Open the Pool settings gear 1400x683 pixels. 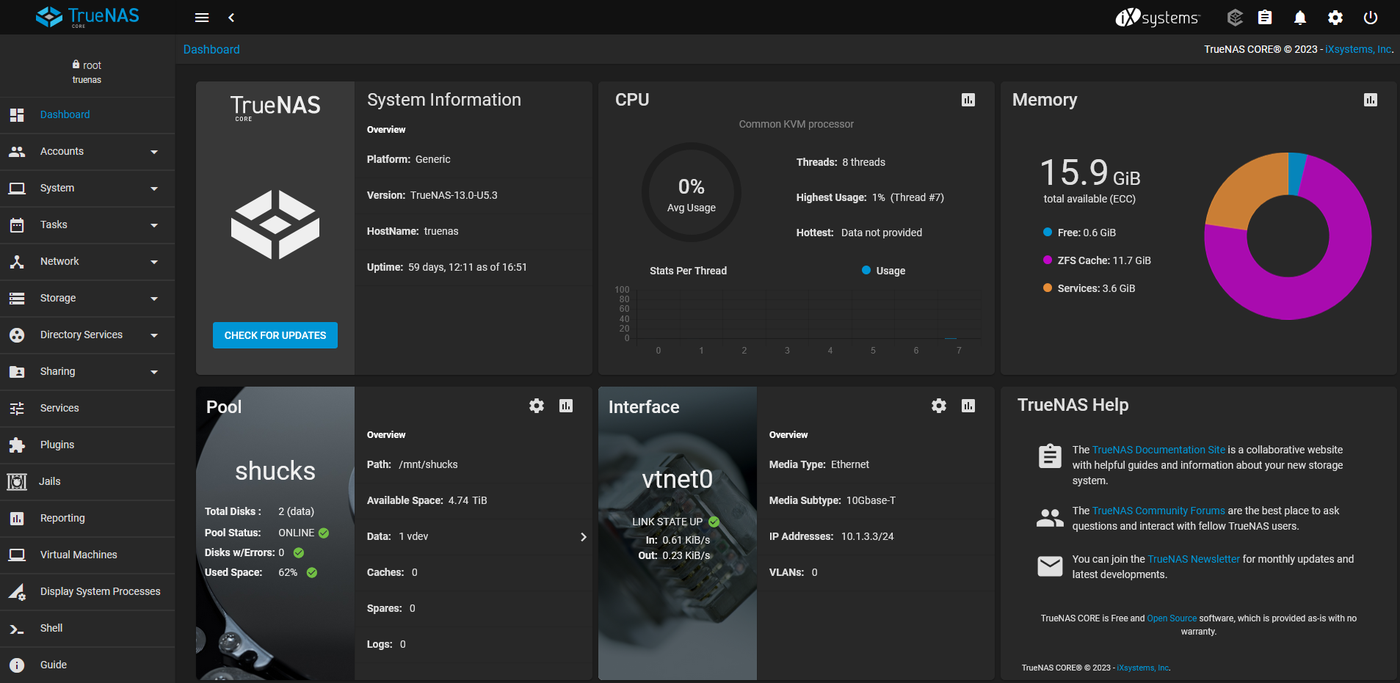(536, 406)
